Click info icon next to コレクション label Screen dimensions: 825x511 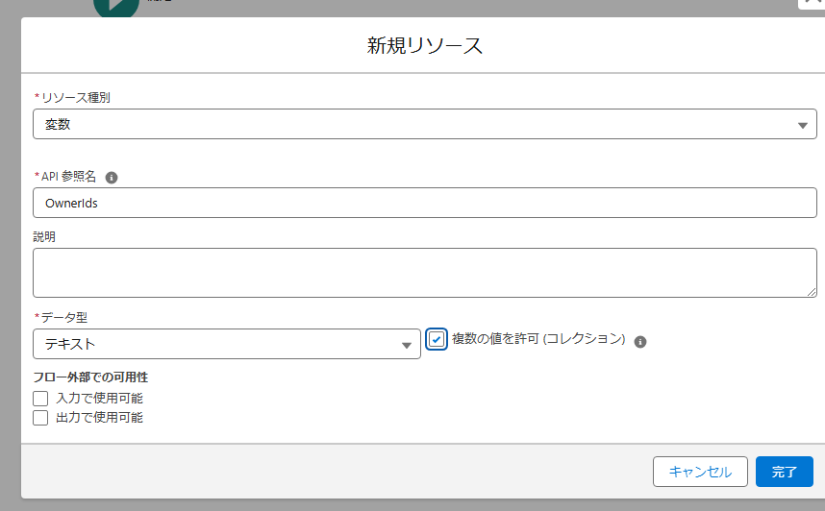[640, 342]
